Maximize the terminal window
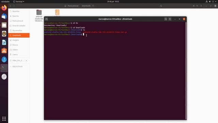 pos(180,19)
